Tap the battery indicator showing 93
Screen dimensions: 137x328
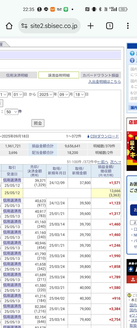tap(123, 9)
